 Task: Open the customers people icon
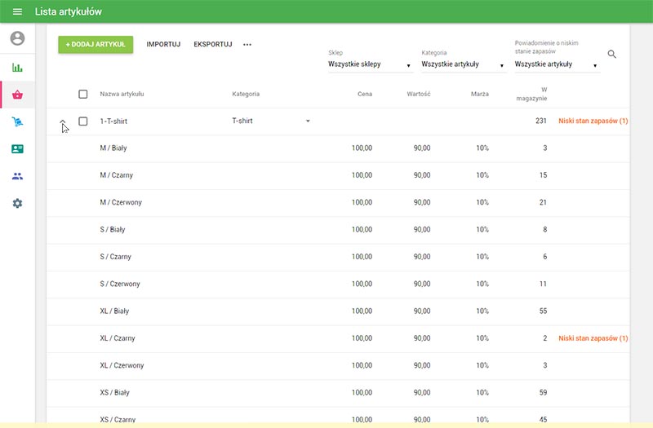(17, 176)
